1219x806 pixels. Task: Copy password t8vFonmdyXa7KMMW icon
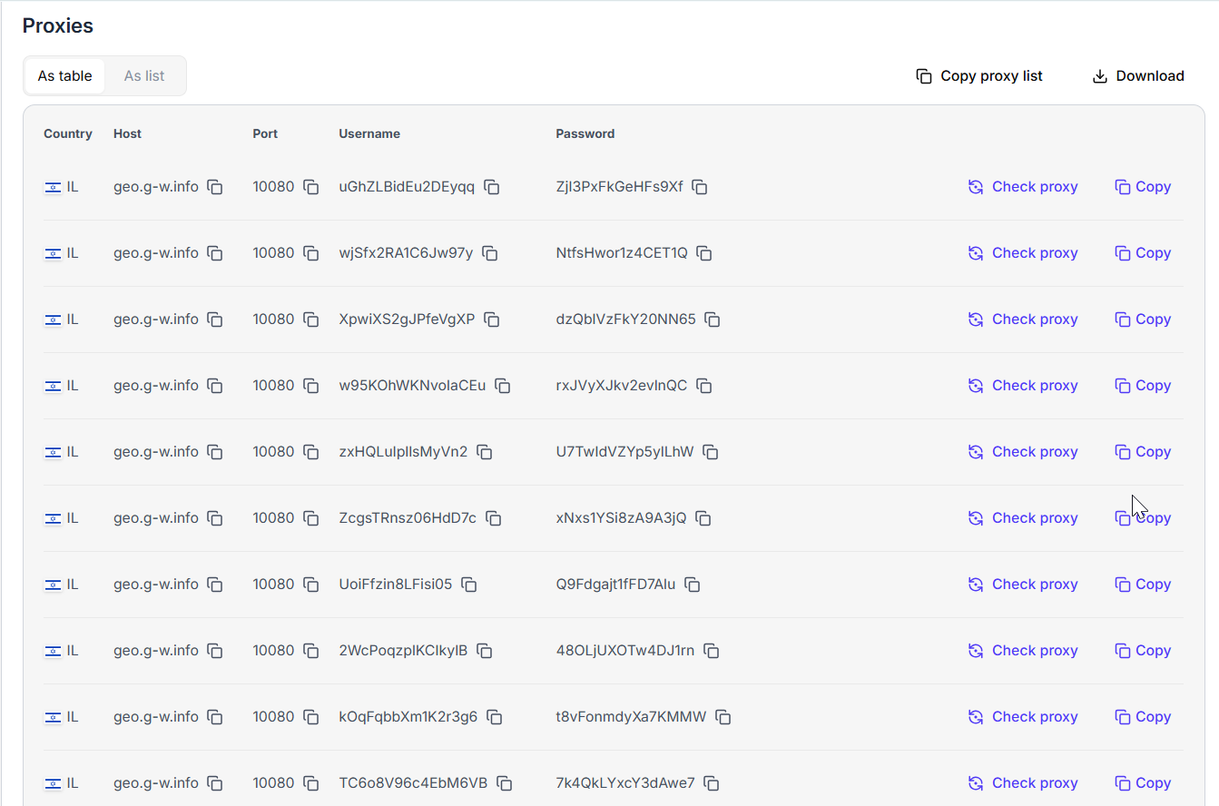723,717
